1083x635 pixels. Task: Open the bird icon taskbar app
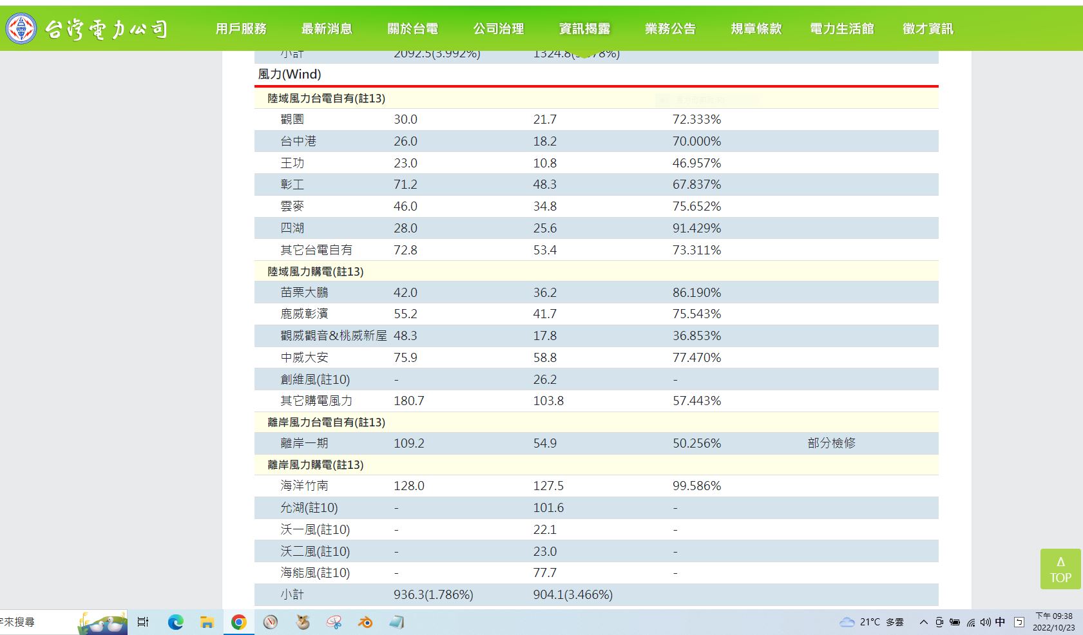click(x=302, y=622)
